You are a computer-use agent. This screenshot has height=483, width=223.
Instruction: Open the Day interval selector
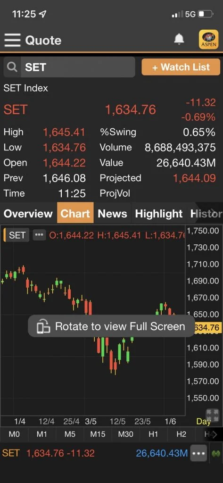[x=204, y=421]
